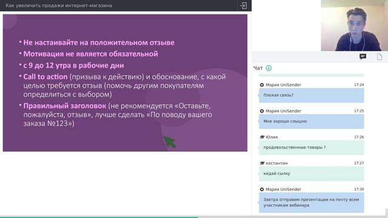Click graduation cap icon beside Юлия
The height and width of the screenshot is (218, 388).
pos(262,137)
